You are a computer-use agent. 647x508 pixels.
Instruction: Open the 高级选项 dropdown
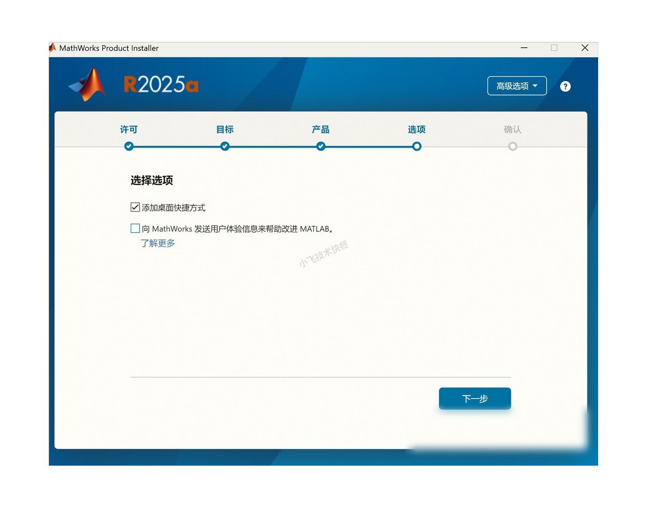pyautogui.click(x=517, y=86)
